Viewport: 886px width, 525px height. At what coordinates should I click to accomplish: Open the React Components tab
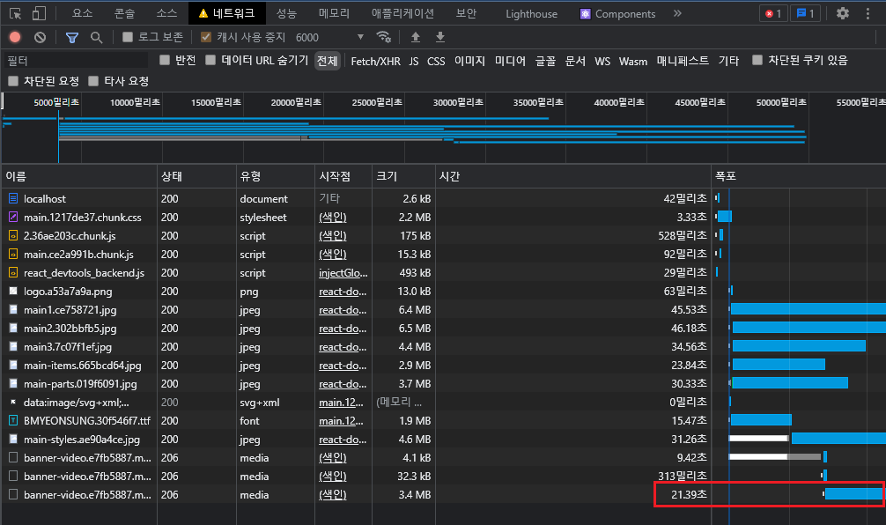click(618, 13)
